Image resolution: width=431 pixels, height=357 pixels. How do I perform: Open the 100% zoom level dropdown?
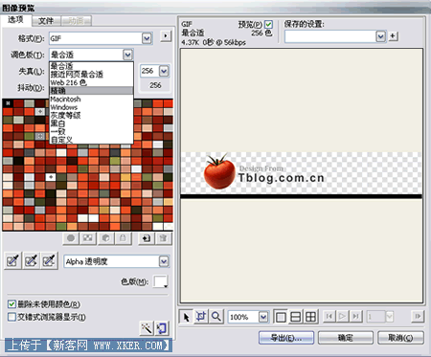(x=263, y=317)
